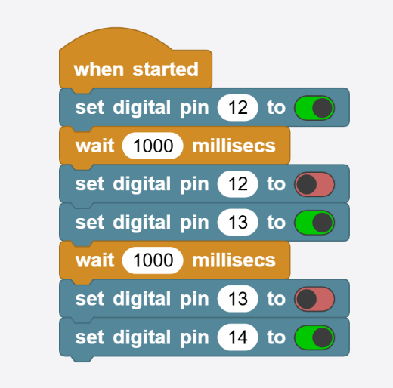Click "set digital pin" text on pin 12 off-block
The height and width of the screenshot is (388, 393).
pyautogui.click(x=142, y=184)
